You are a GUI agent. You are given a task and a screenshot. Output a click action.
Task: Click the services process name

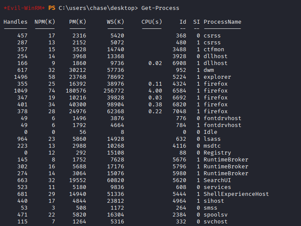pos(217,187)
